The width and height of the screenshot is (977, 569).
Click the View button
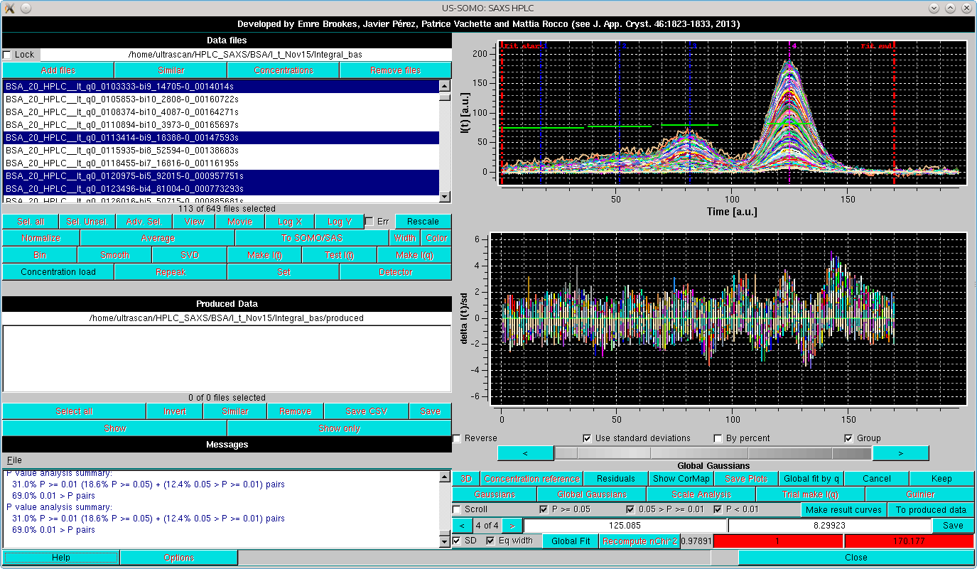tap(195, 222)
